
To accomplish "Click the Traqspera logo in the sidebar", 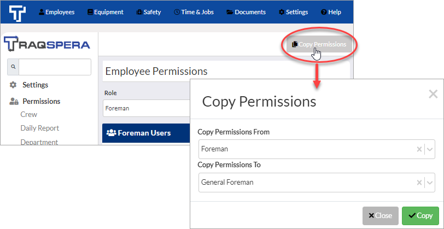I will (47, 44).
